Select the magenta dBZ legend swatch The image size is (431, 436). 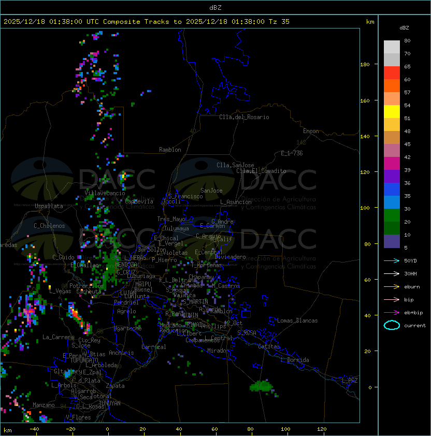[x=392, y=164]
